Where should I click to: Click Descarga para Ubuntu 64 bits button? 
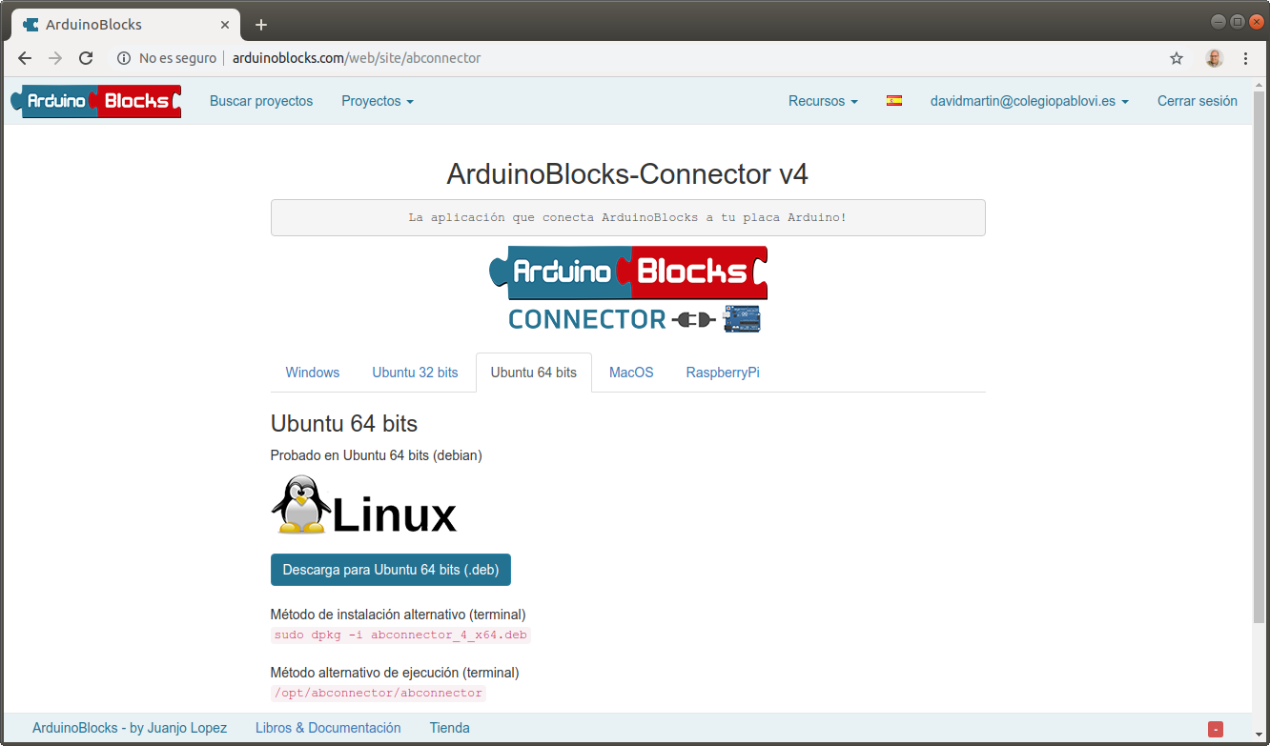pyautogui.click(x=390, y=569)
